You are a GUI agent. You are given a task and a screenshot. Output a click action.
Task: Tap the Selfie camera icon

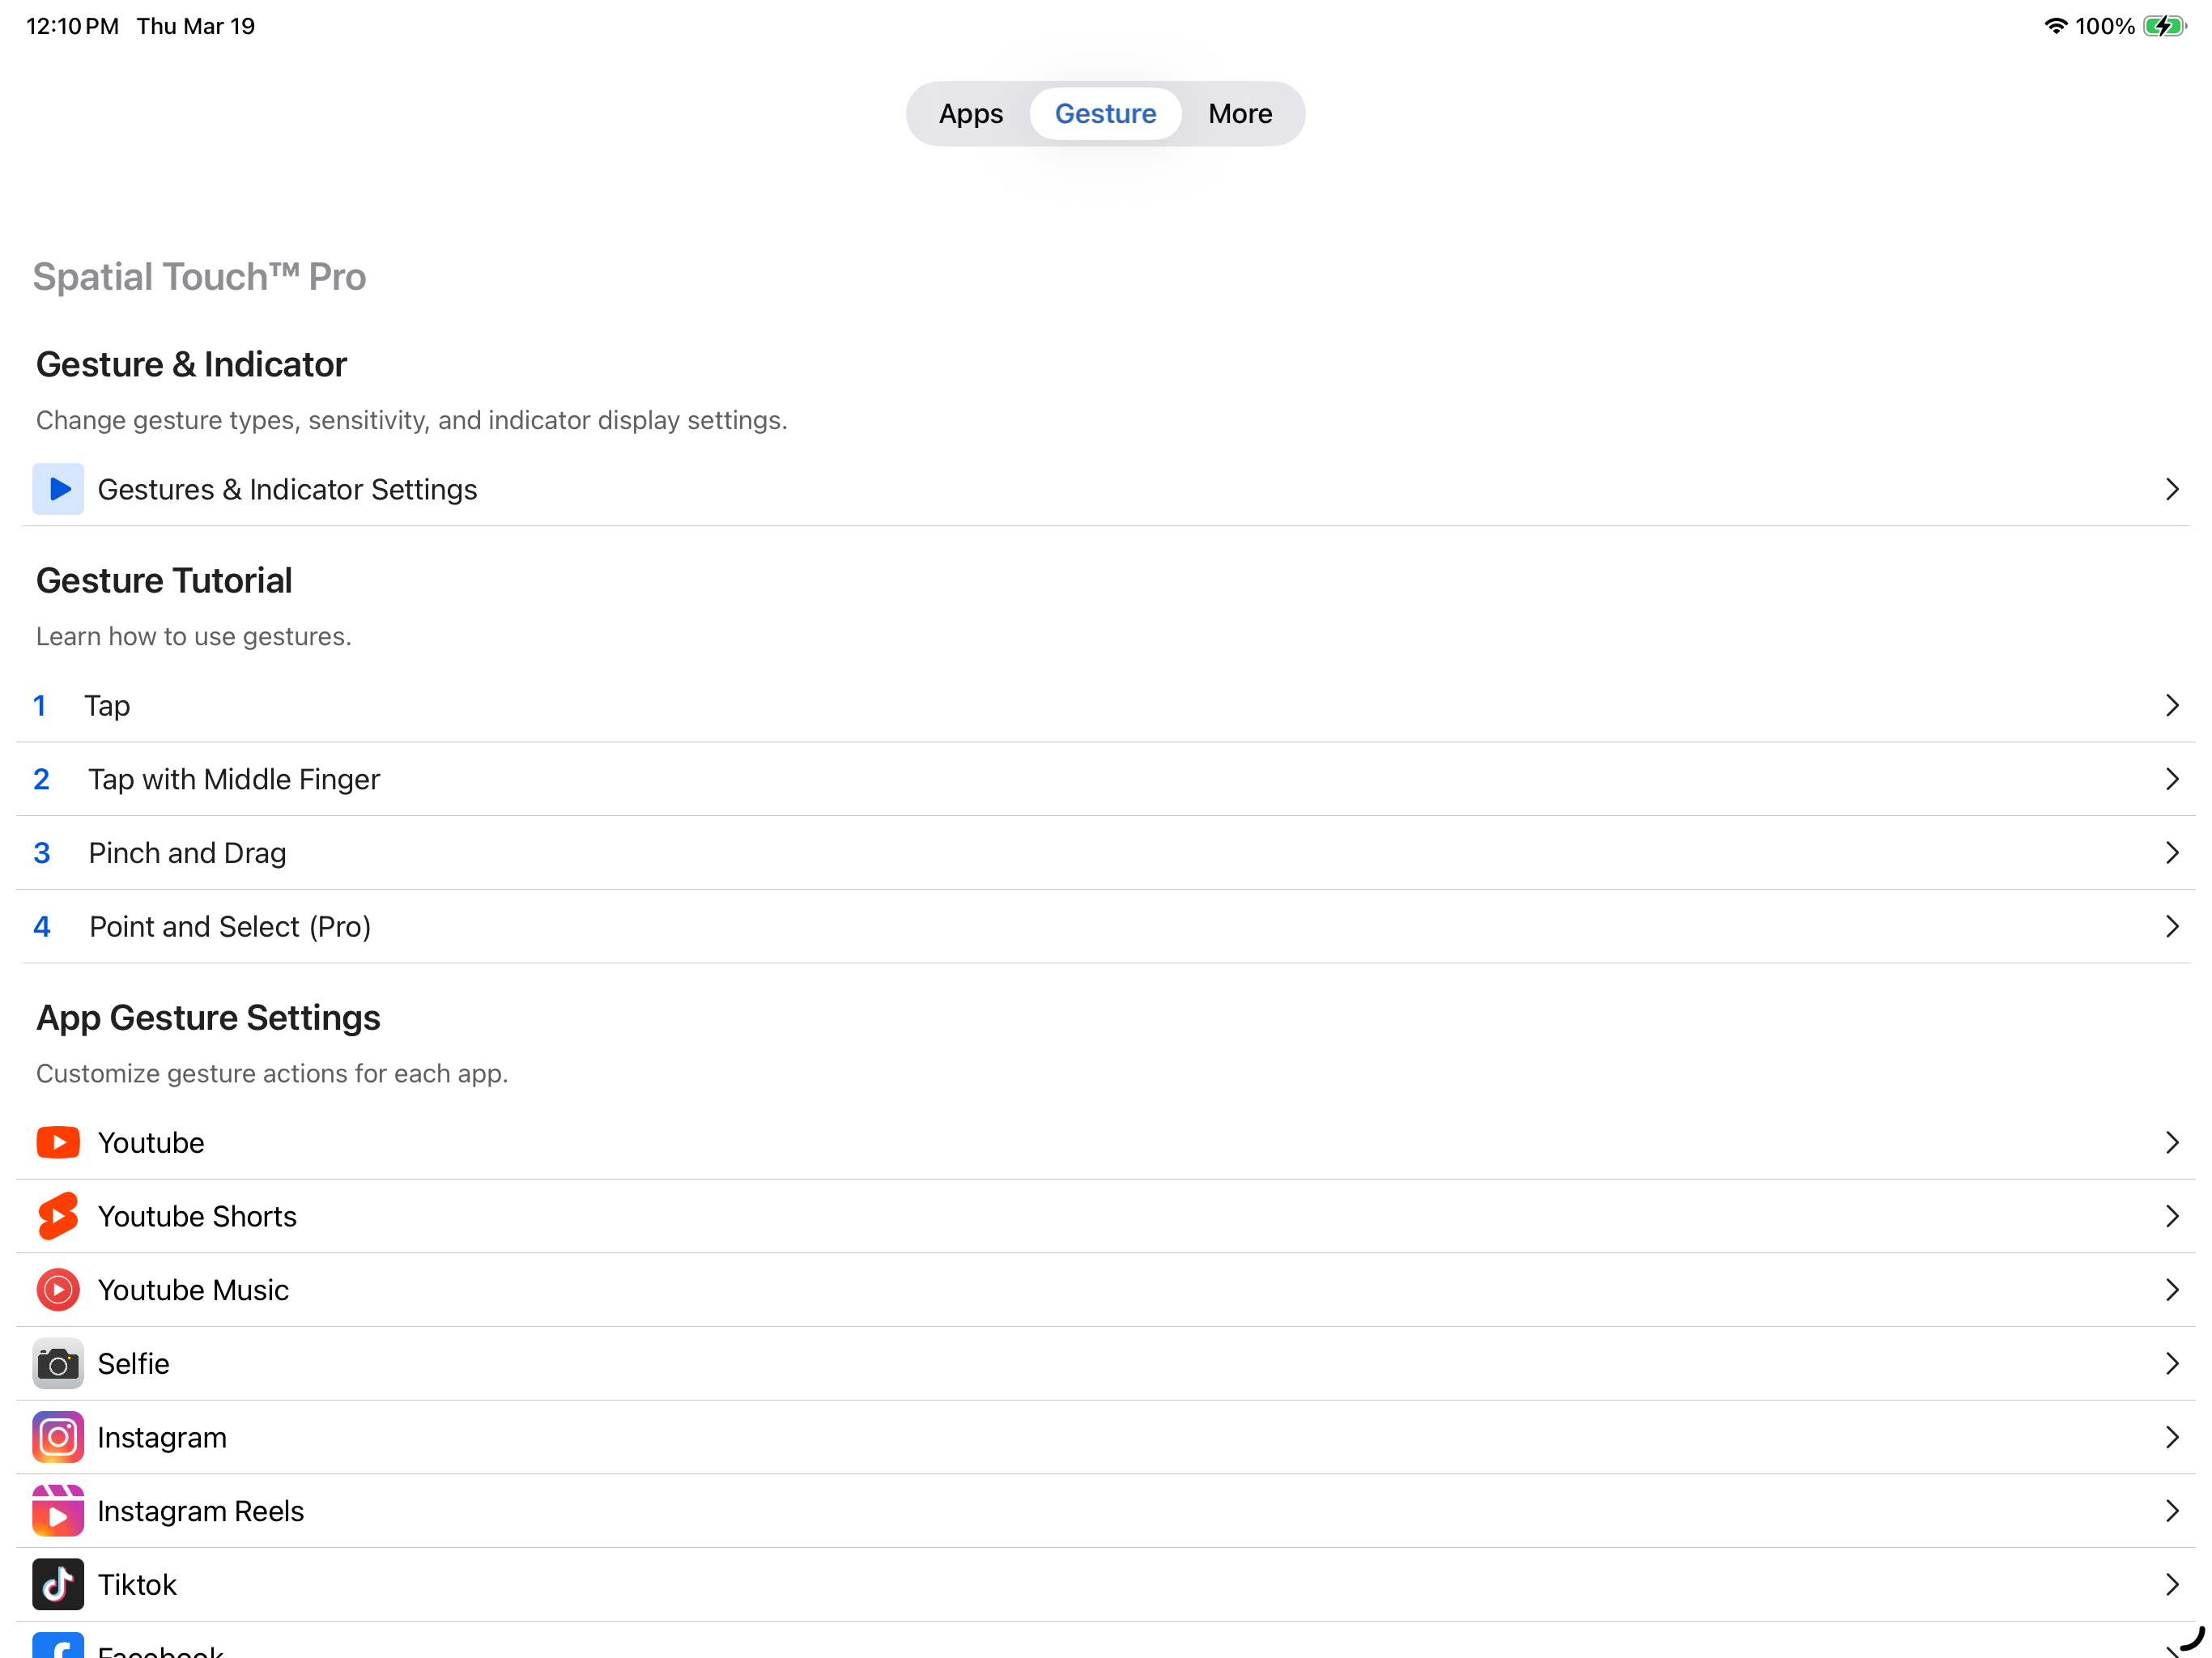[58, 1364]
